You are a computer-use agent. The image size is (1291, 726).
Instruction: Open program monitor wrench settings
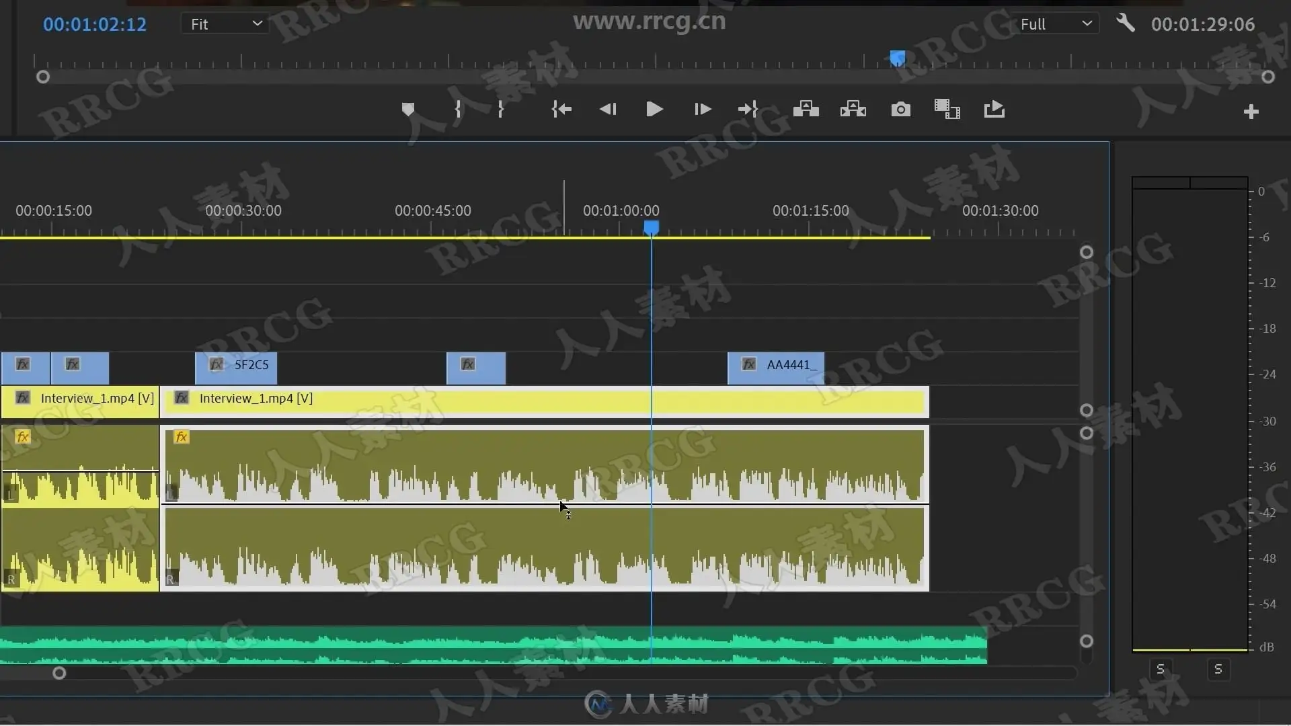(x=1125, y=24)
